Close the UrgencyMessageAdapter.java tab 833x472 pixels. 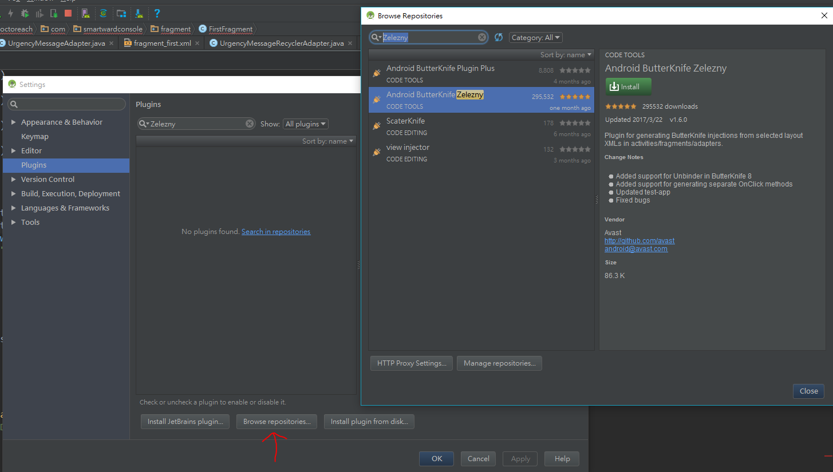[111, 43]
